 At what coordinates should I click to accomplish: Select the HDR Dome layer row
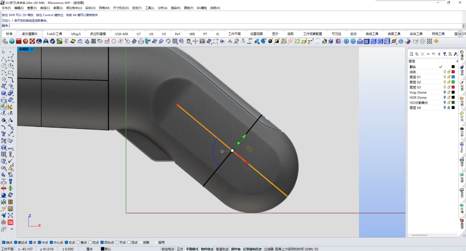click(432, 98)
